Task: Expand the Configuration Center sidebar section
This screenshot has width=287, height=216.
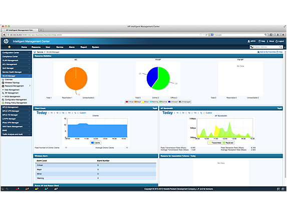Action: [x=17, y=53]
